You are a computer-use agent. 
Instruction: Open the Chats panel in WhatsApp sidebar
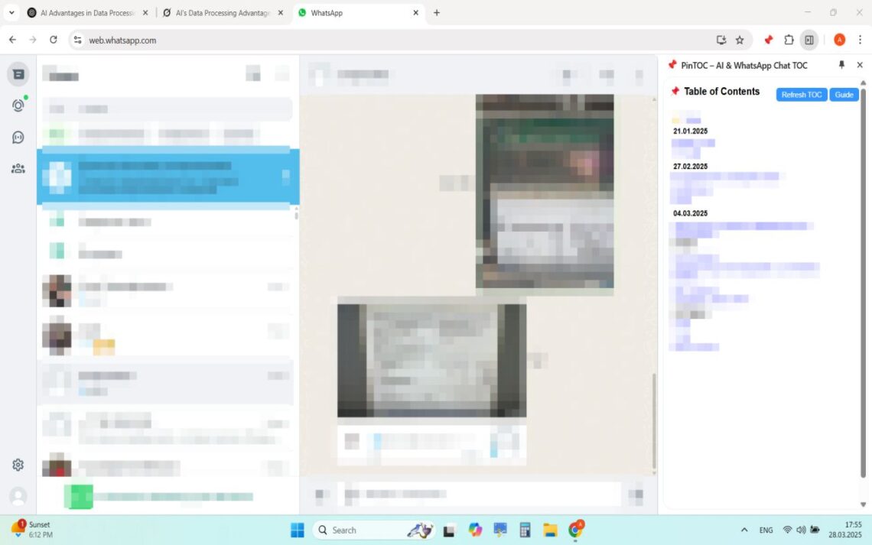coord(18,73)
